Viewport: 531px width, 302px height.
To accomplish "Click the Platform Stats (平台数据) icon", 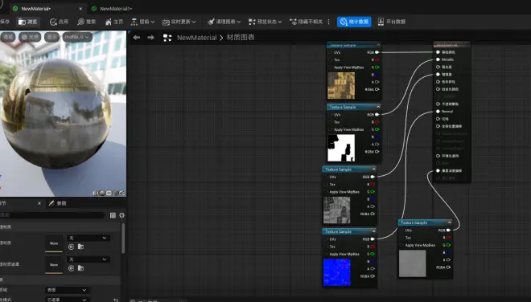I will pyautogui.click(x=381, y=22).
